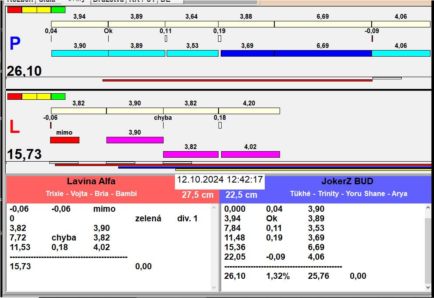434x298 pixels.
Task: Click the first yellow light in P lane
Action: click(29, 10)
